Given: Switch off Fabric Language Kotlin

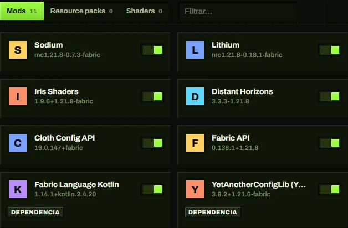Looking at the screenshot, I should [x=153, y=189].
